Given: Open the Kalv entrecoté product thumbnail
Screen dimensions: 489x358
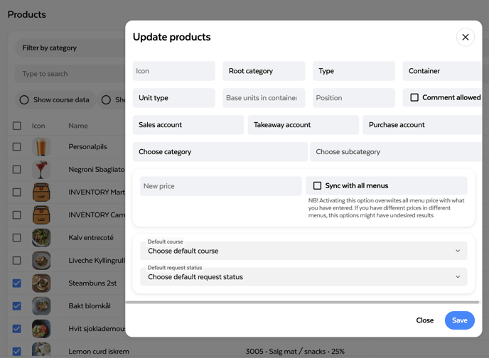Looking at the screenshot, I should tap(41, 237).
